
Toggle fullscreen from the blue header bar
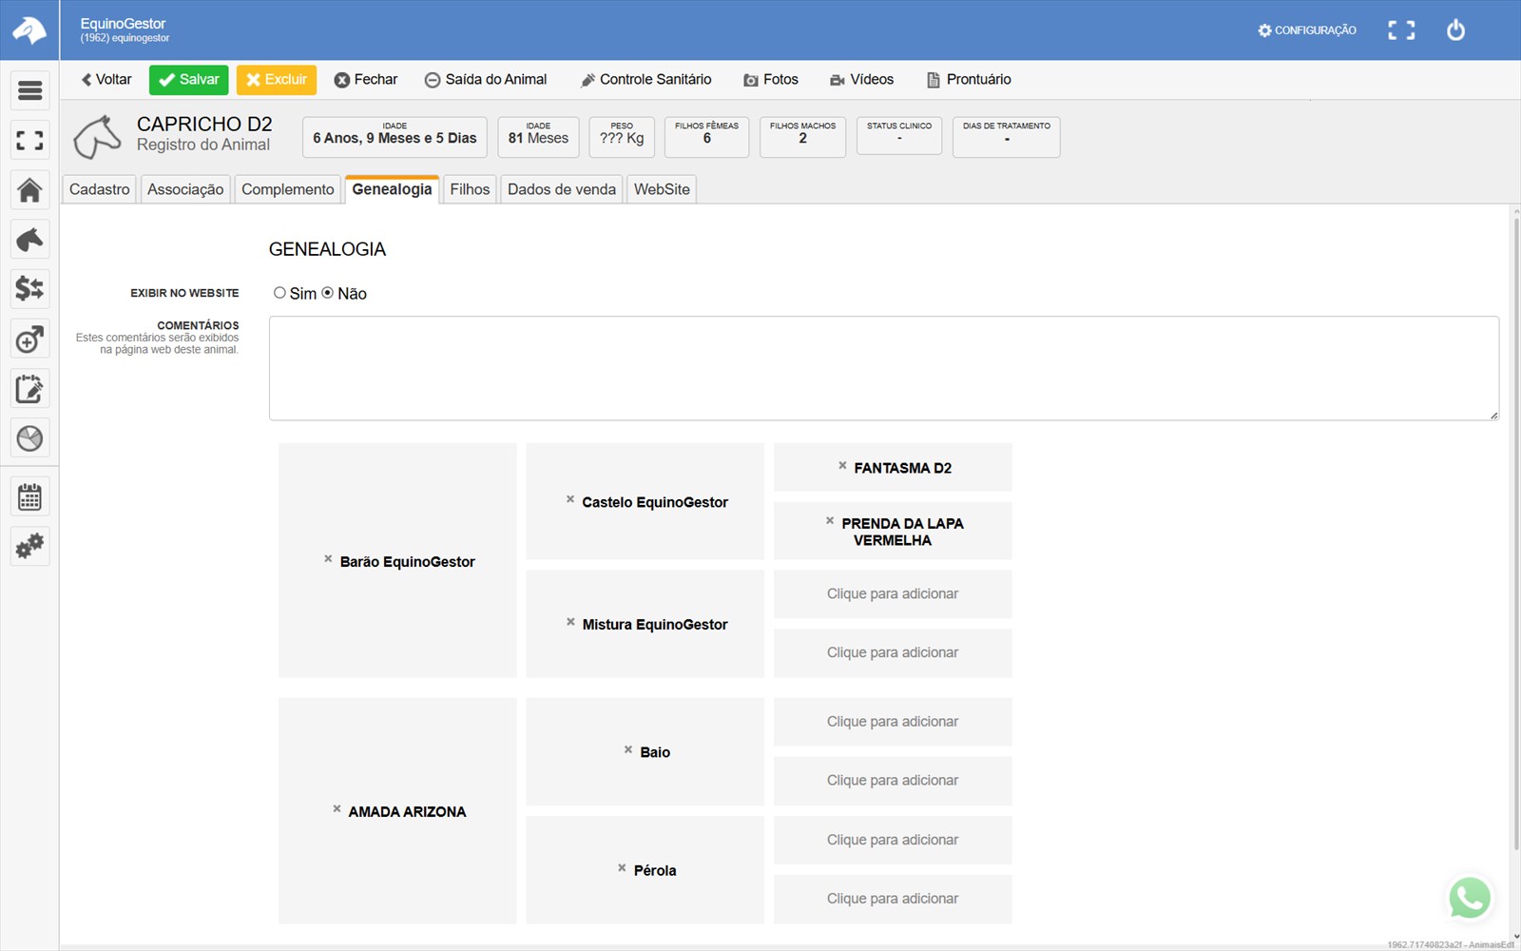pyautogui.click(x=1401, y=30)
